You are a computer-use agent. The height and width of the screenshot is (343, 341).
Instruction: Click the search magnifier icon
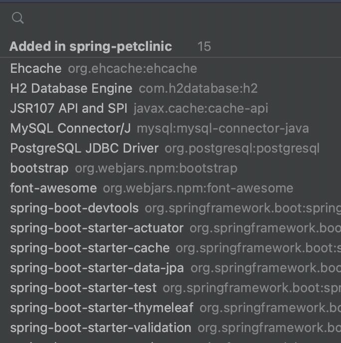[18, 18]
